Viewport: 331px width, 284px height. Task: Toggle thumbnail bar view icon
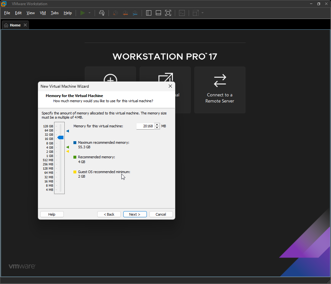tap(158, 13)
